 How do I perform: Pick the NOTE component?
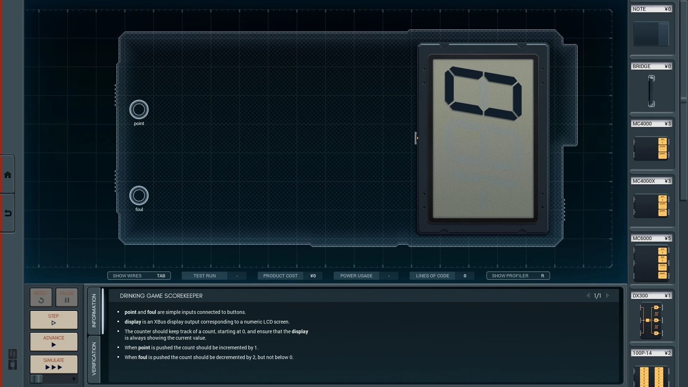point(651,33)
